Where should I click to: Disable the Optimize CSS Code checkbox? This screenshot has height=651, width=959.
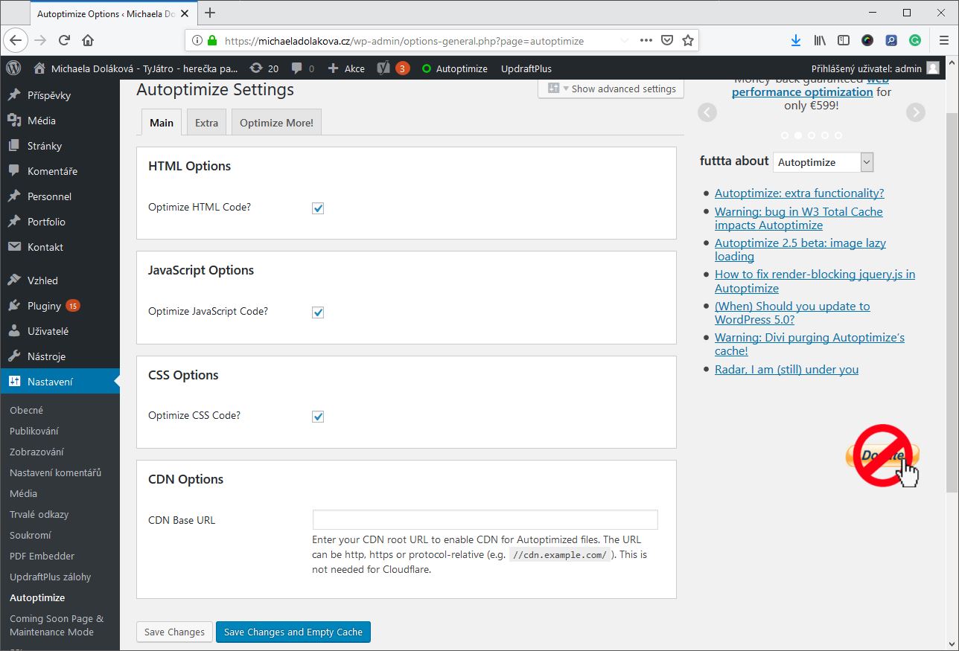pos(318,417)
